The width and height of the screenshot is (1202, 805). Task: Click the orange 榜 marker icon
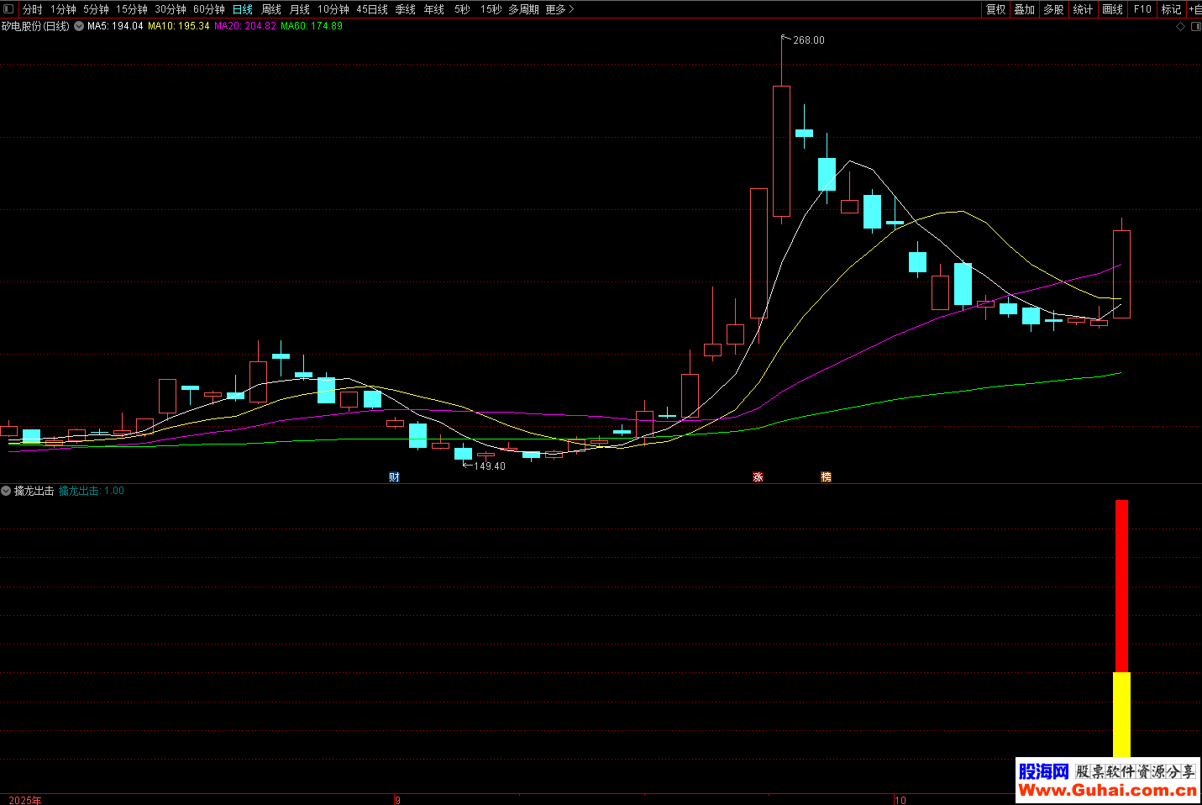pyautogui.click(x=826, y=477)
